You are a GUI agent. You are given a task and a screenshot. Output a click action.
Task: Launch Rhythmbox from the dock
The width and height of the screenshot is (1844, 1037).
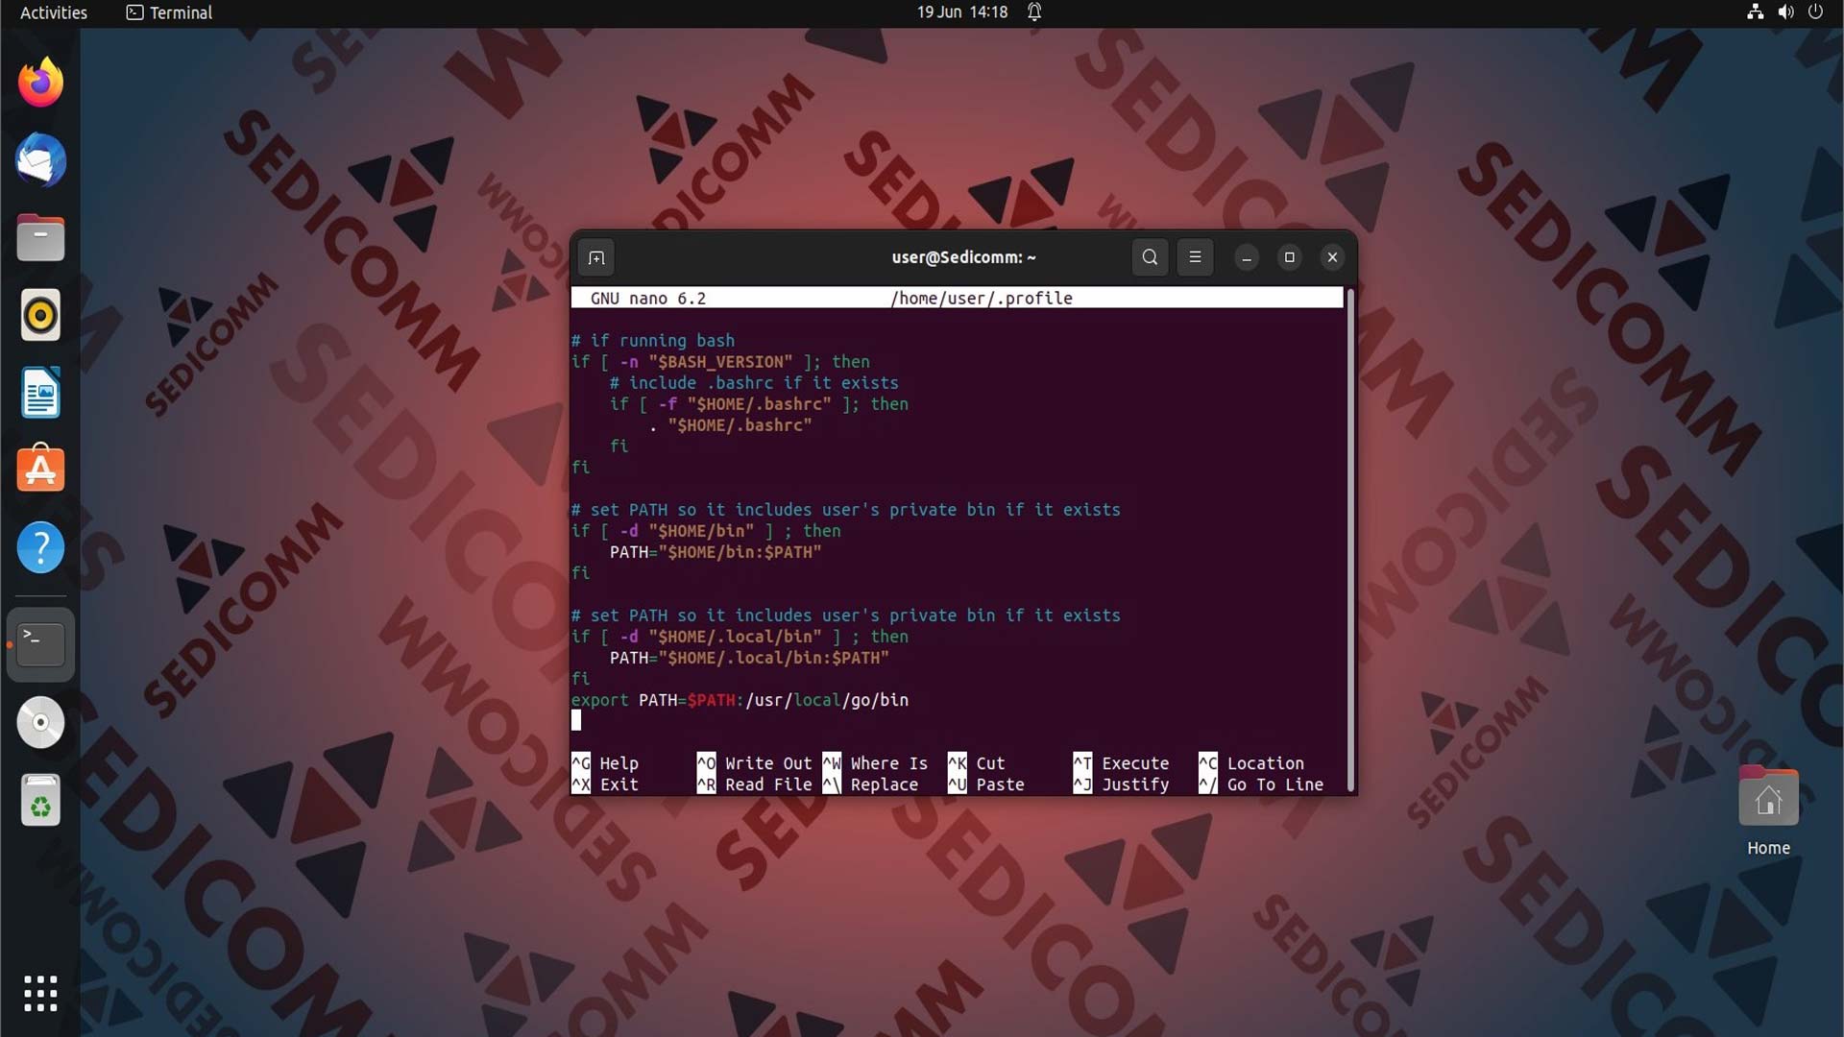tap(40, 315)
